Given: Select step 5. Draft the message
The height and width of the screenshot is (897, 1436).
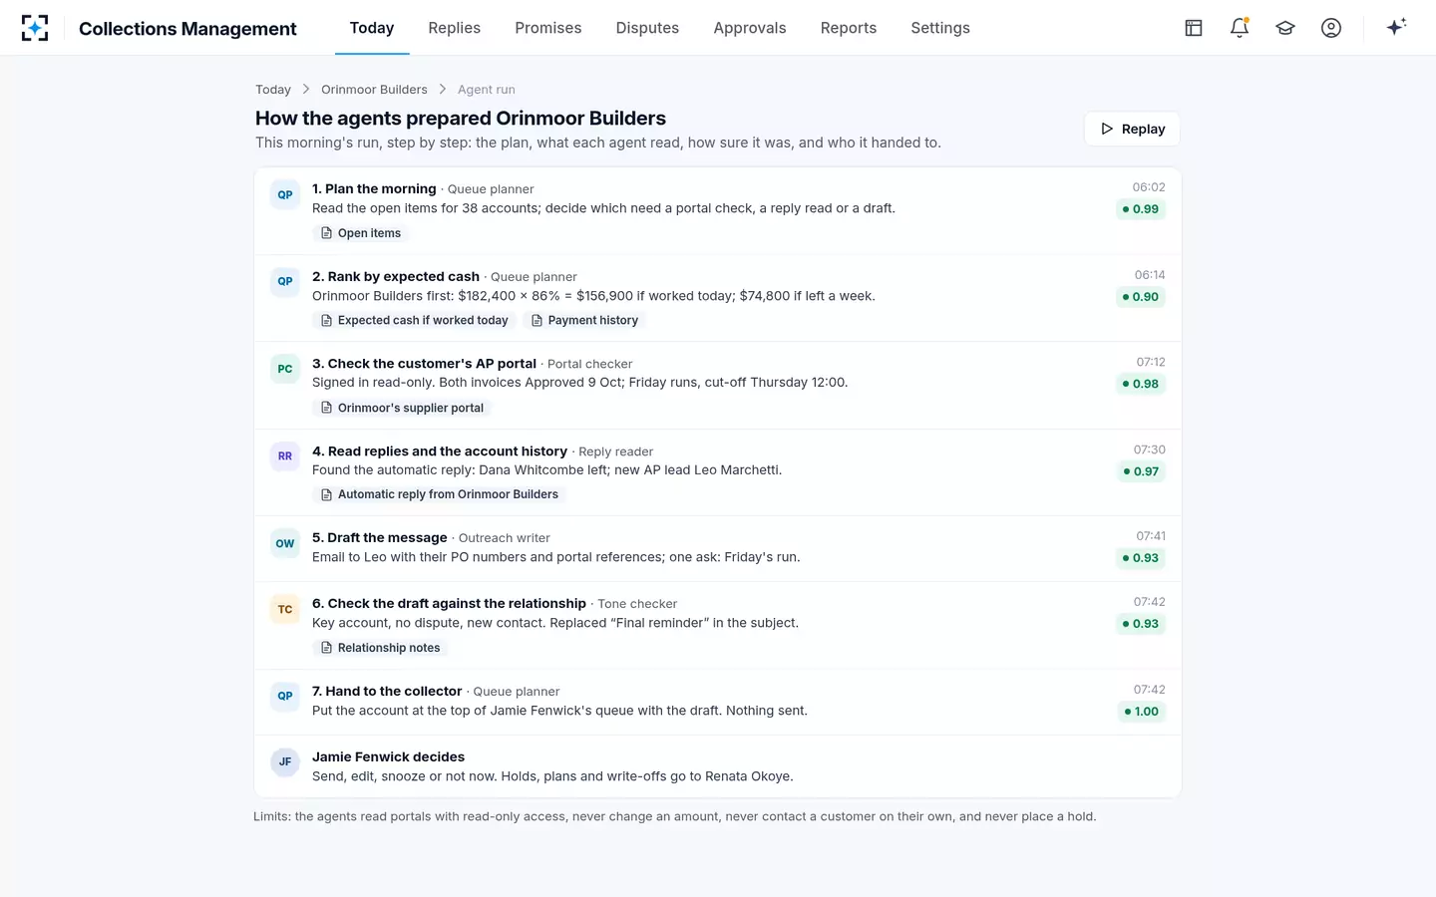Looking at the screenshot, I should point(380,537).
